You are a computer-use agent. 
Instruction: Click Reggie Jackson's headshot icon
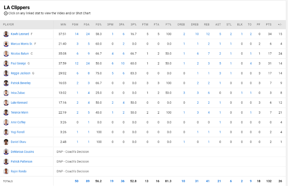(6, 73)
